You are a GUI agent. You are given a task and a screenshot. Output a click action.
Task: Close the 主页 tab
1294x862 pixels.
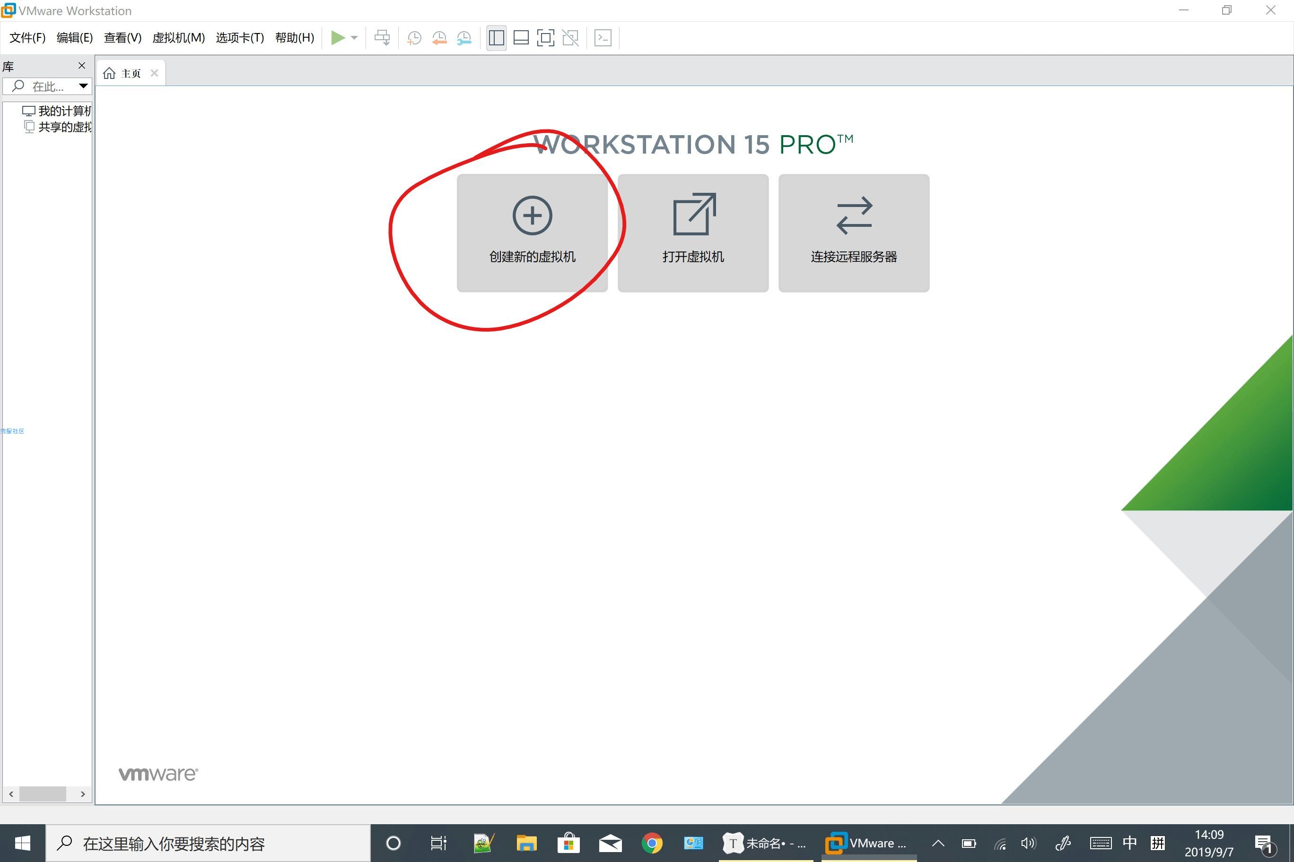155,73
